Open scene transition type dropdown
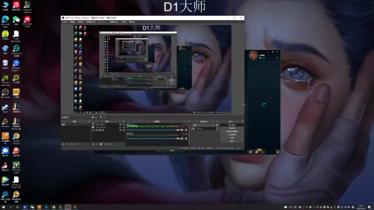374x210 pixels. point(203,125)
